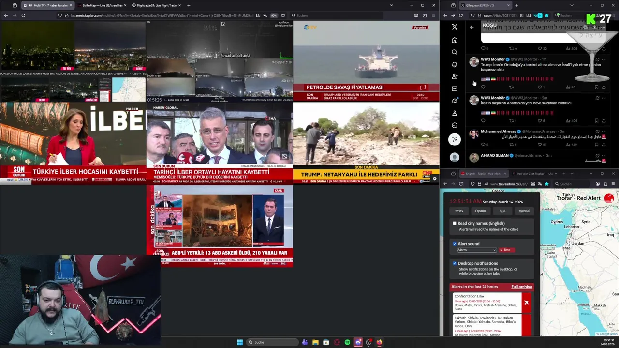Select the English - Tzofar Red Alert tab
The image size is (619, 348).
(x=483, y=174)
